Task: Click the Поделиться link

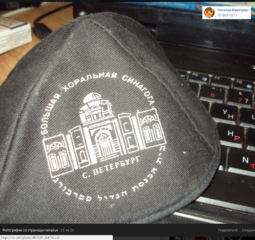Action: tap(228, 230)
